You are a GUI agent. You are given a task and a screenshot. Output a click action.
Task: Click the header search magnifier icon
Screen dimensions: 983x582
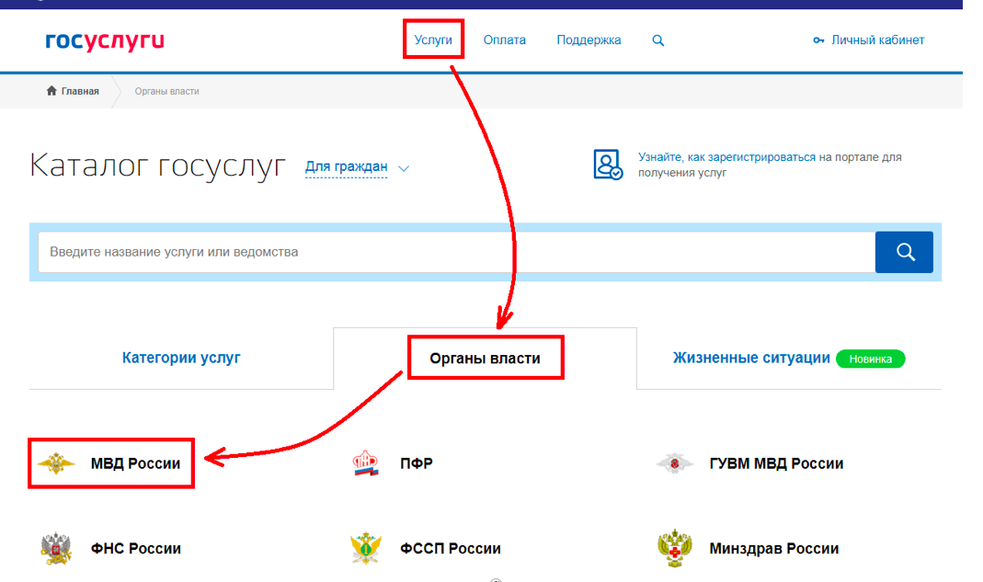657,40
